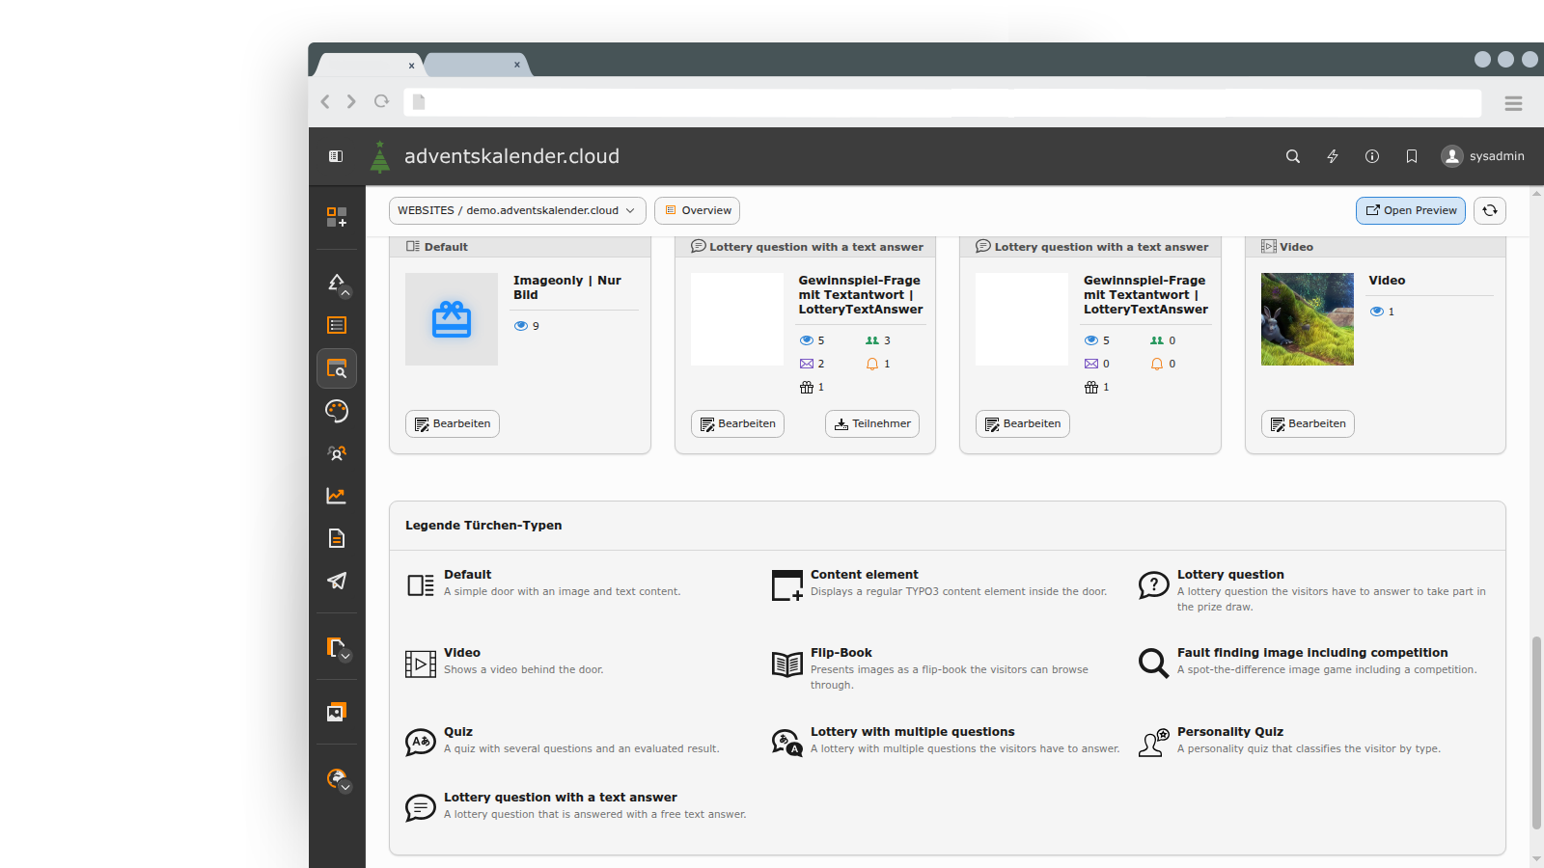Open the paper plane module in sidebar
Screen dimensions: 1544x868
(x=337, y=581)
